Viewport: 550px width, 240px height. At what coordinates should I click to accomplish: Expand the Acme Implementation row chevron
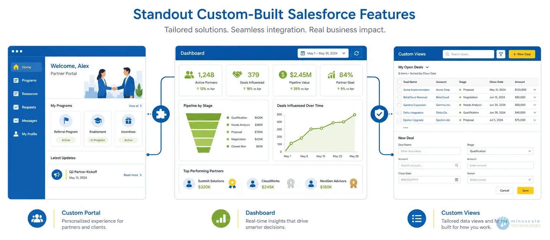click(535, 90)
